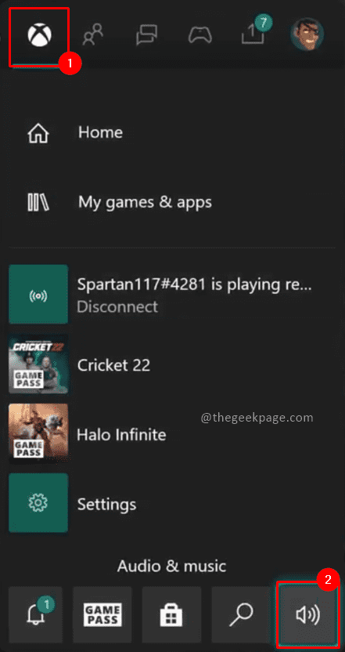Viewport: 345px width, 652px height.
Task: Open the Chats tab icon
Action: 146,34
